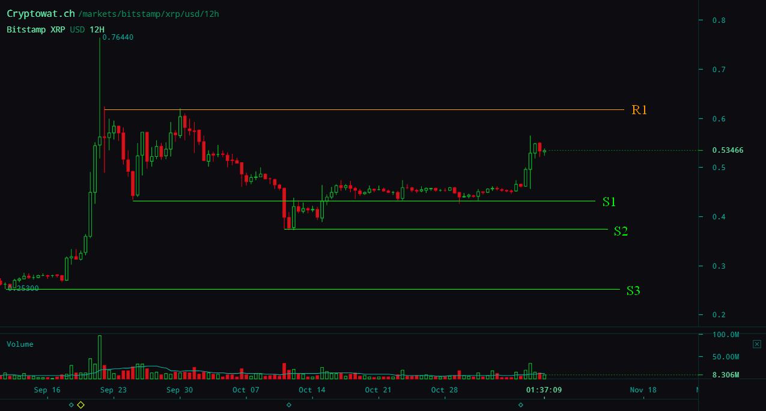Click the teal diamond marker under Oct 14
The image size is (766, 411).
(x=289, y=405)
